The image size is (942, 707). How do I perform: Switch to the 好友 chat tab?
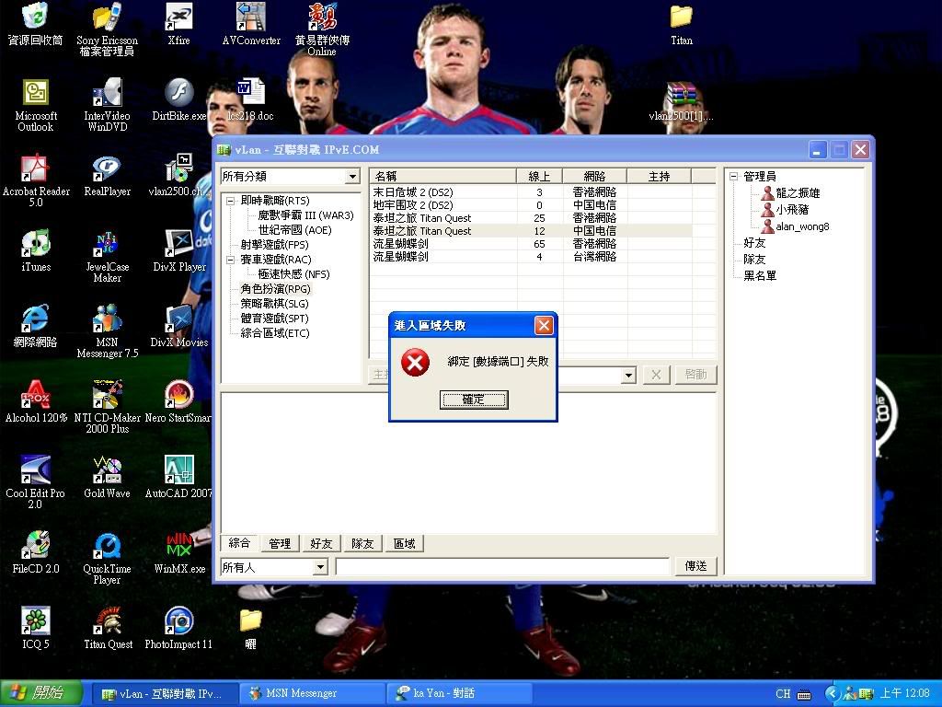pyautogui.click(x=321, y=544)
